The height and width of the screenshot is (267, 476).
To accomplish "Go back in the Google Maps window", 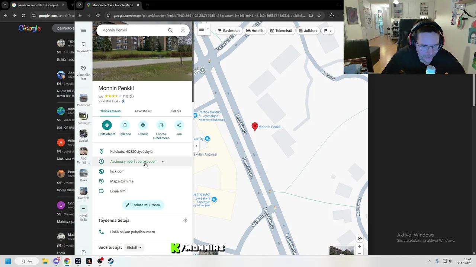I will (80, 16).
